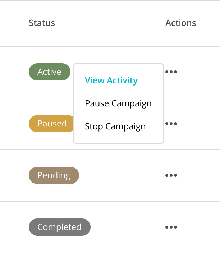Sort by the Status column header
Viewport: 220px width, 253px height.
42,23
